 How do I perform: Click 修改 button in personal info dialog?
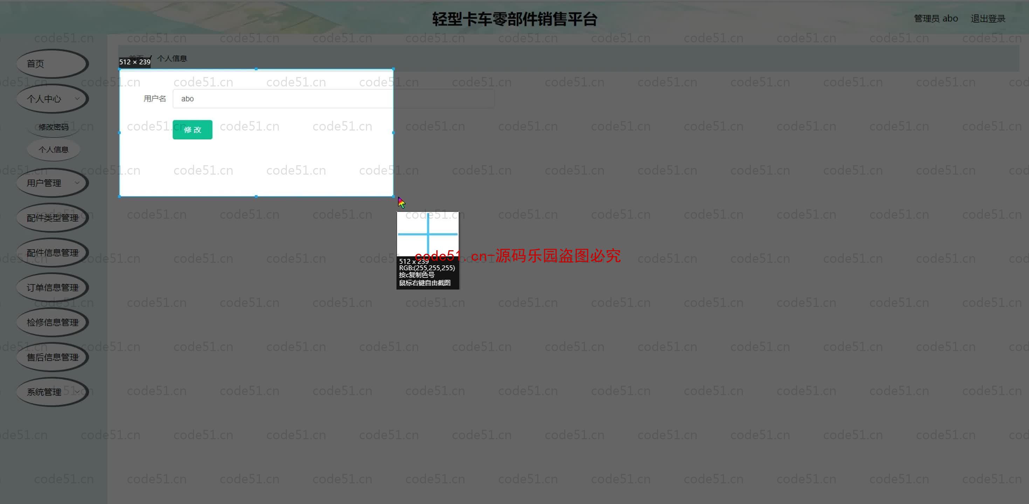click(192, 128)
